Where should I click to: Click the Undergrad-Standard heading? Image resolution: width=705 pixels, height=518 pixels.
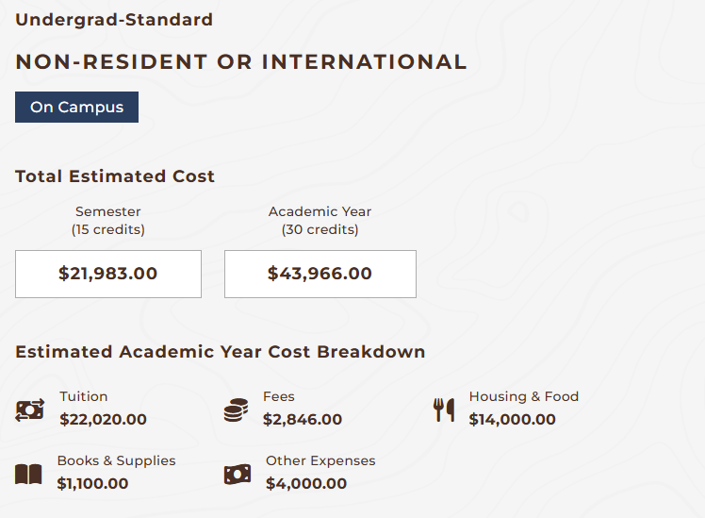pyautogui.click(x=114, y=20)
